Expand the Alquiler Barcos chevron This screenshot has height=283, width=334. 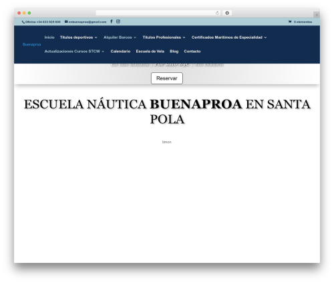point(135,37)
